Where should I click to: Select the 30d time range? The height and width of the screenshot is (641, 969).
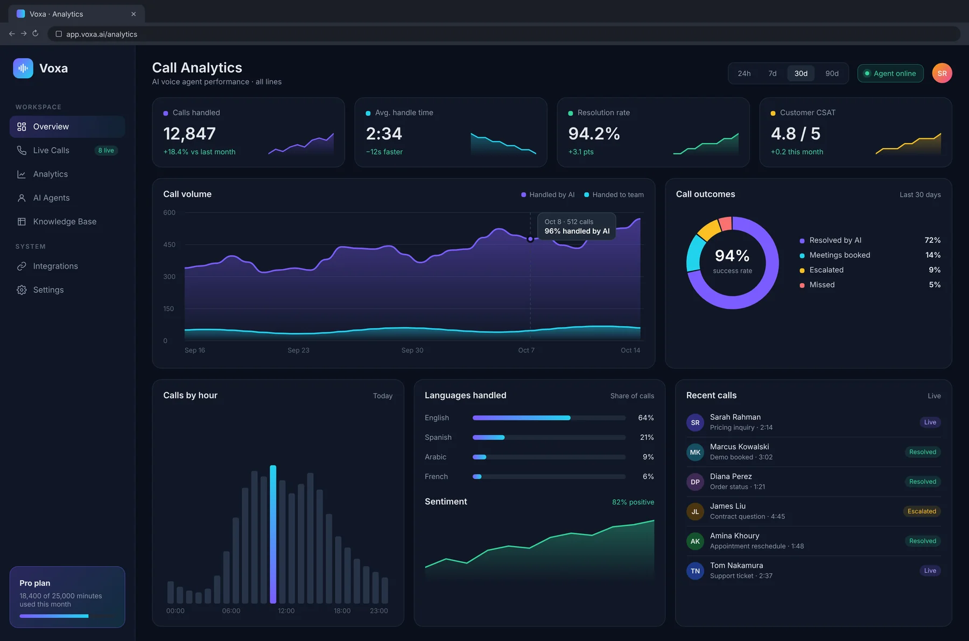[801, 73]
